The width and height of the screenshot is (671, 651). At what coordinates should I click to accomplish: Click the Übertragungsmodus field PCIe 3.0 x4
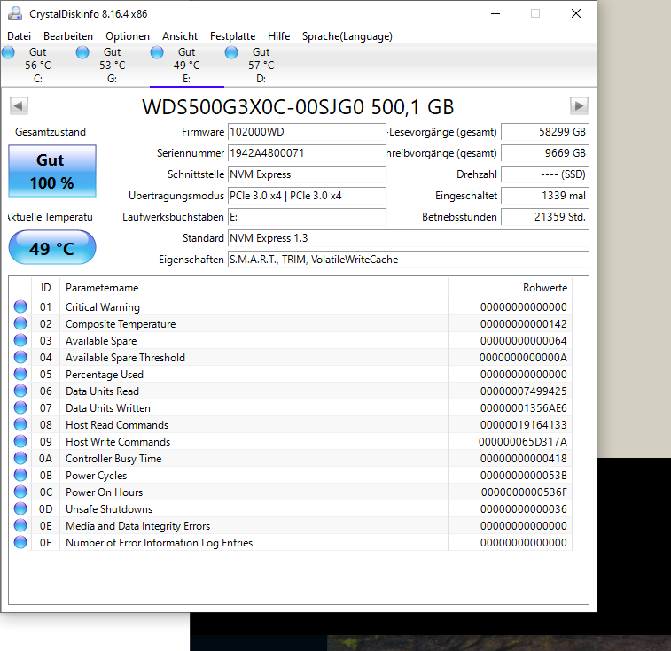click(x=308, y=196)
